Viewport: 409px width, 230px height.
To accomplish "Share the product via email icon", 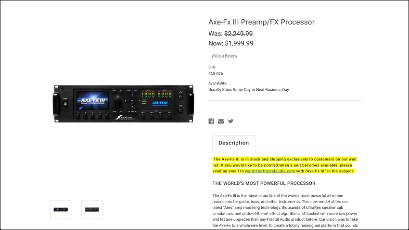I will 221,121.
